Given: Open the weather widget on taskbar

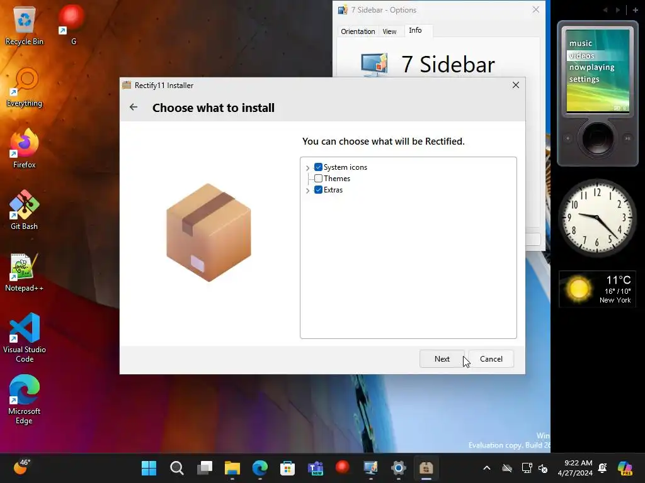Looking at the screenshot, I should [22, 467].
